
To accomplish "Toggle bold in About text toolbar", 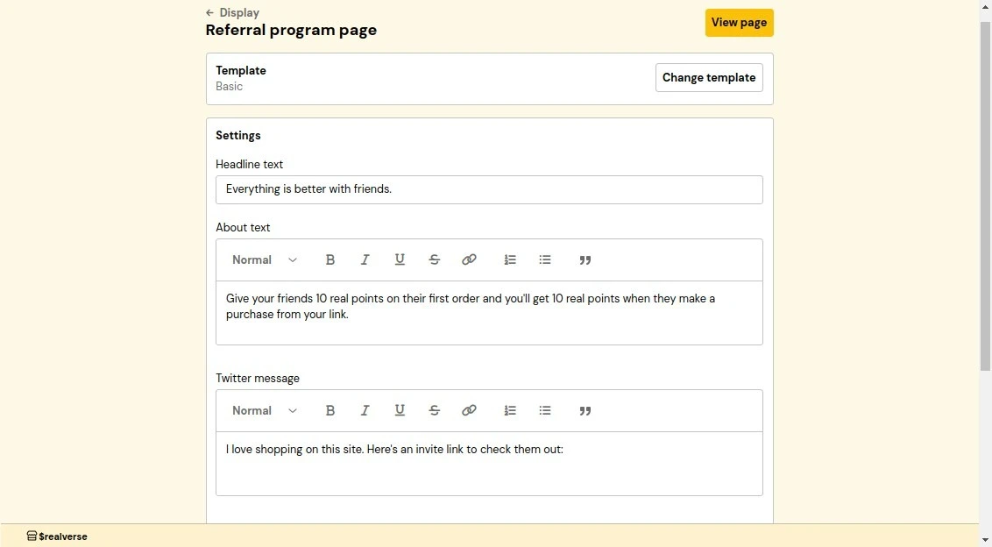I will [x=329, y=260].
